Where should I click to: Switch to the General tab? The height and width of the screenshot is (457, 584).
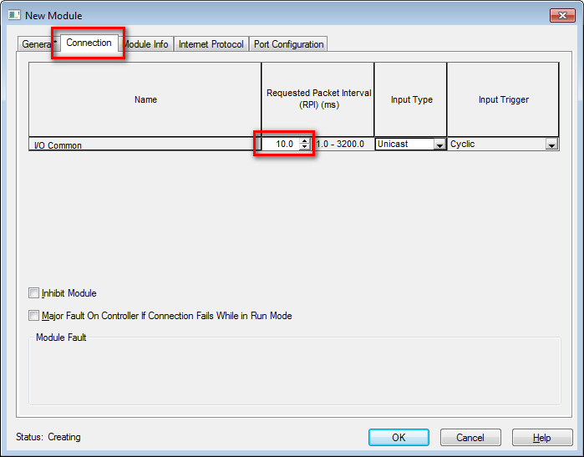point(36,44)
